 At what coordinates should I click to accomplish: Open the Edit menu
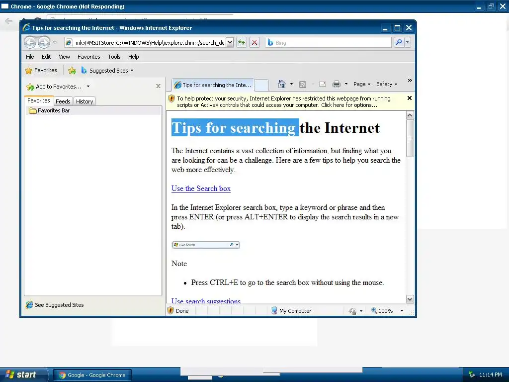click(x=46, y=57)
